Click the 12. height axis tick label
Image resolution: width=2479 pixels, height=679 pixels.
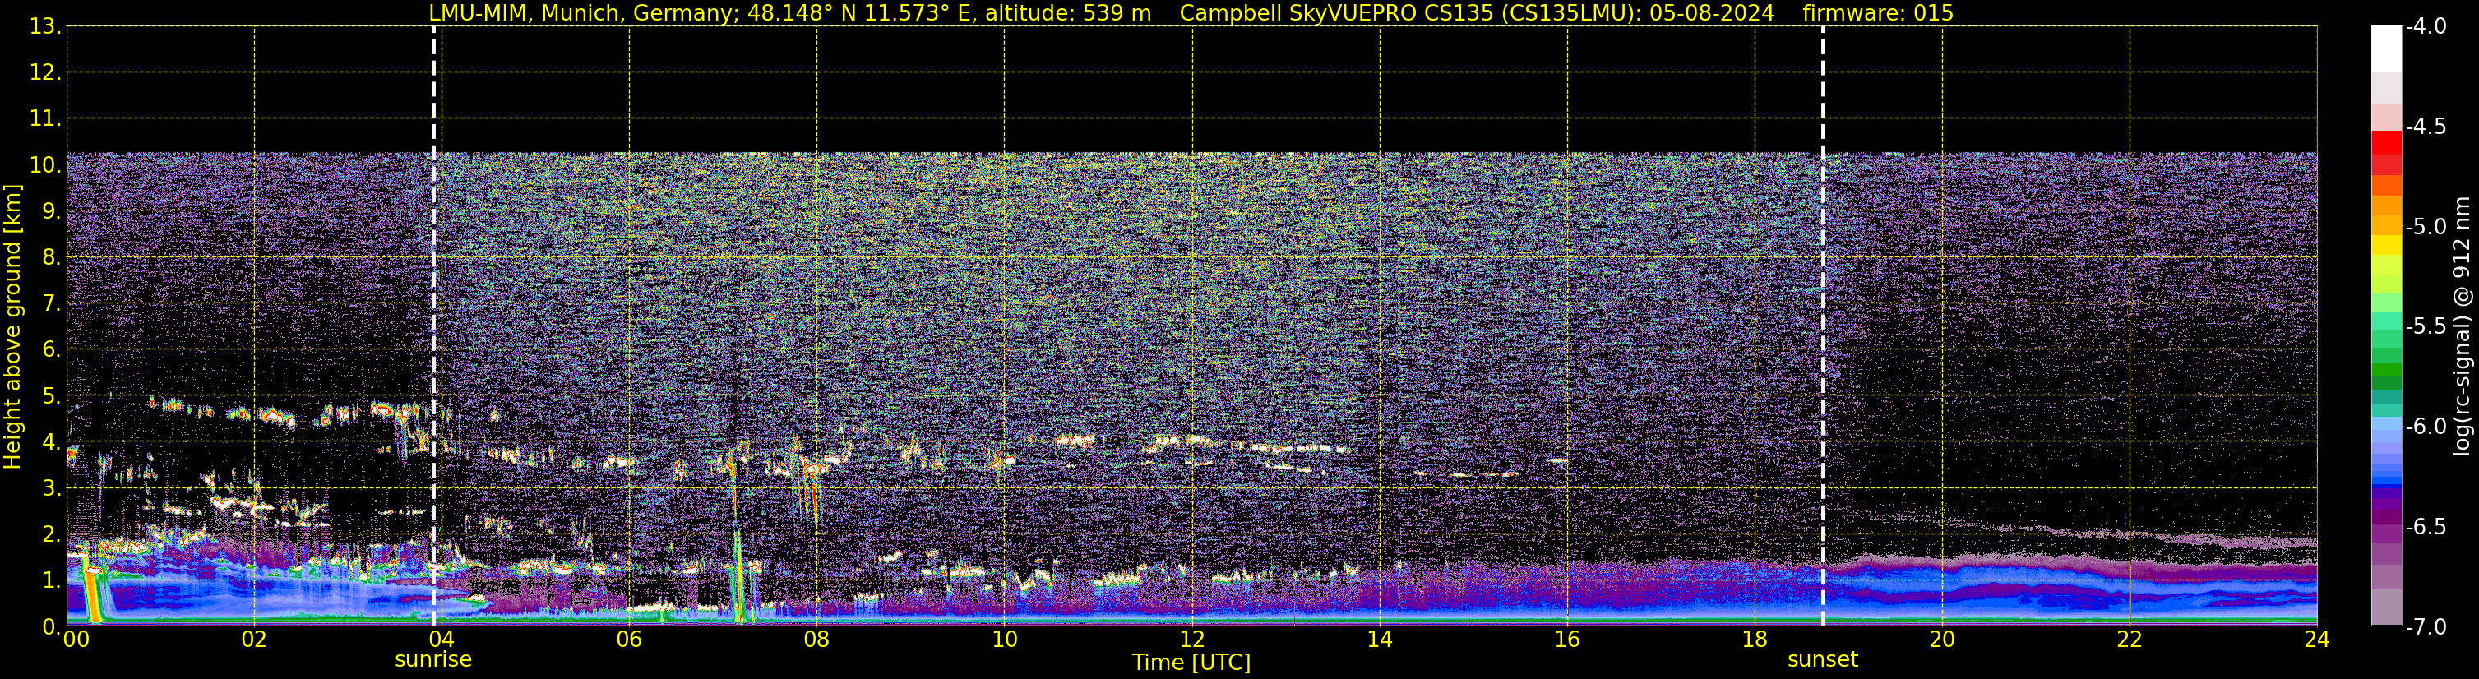[x=45, y=73]
